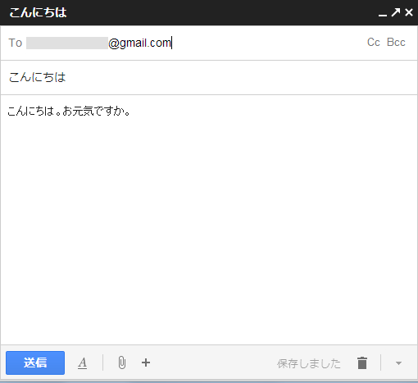Select the subject field containing こんにちは
Screen dimensions: 418x383
(209, 77)
